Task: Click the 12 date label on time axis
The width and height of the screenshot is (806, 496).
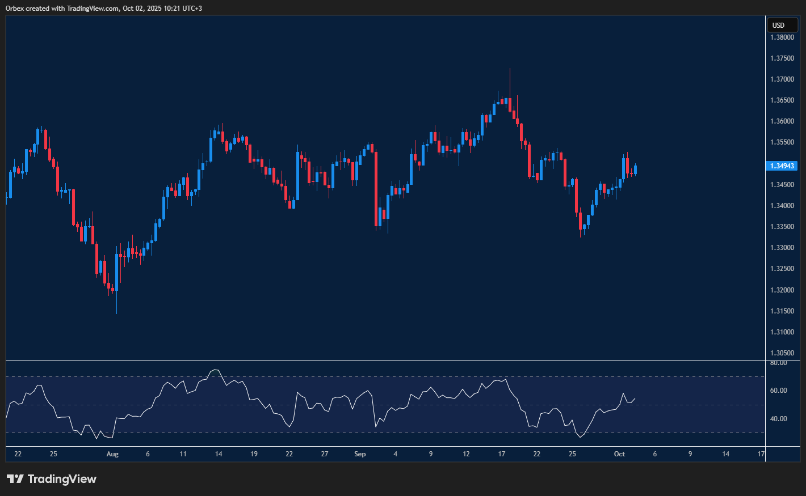Action: click(x=466, y=454)
